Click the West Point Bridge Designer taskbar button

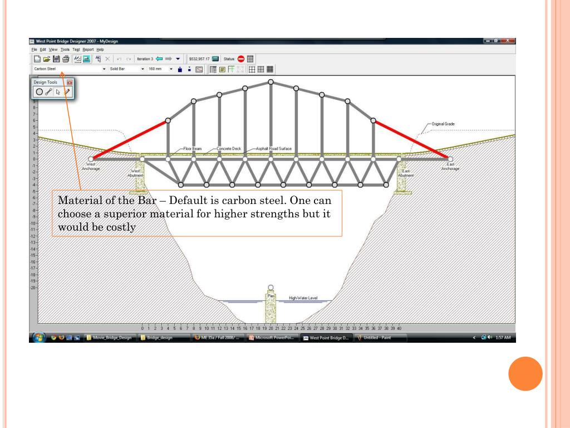[326, 338]
